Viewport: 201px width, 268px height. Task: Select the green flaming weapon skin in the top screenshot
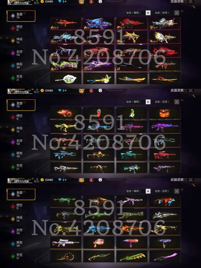coord(66,65)
